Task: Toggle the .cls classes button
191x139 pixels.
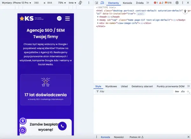Action: [x=183, y=92]
